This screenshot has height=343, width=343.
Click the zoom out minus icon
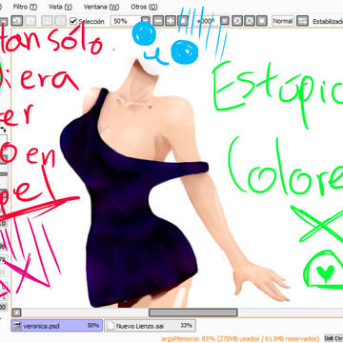pyautogui.click(x=158, y=21)
